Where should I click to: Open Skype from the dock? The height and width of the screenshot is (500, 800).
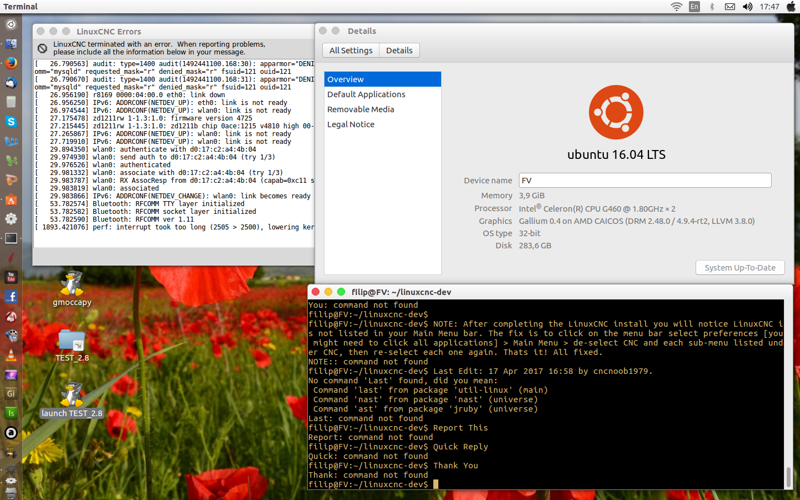point(11,122)
